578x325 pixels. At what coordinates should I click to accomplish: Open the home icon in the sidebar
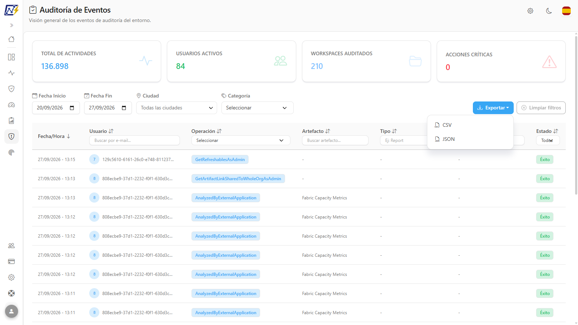(12, 39)
